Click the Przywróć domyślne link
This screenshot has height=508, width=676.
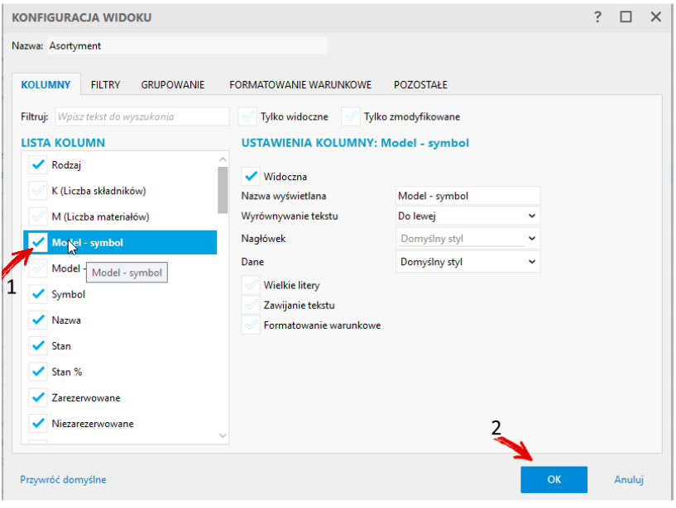pos(63,480)
